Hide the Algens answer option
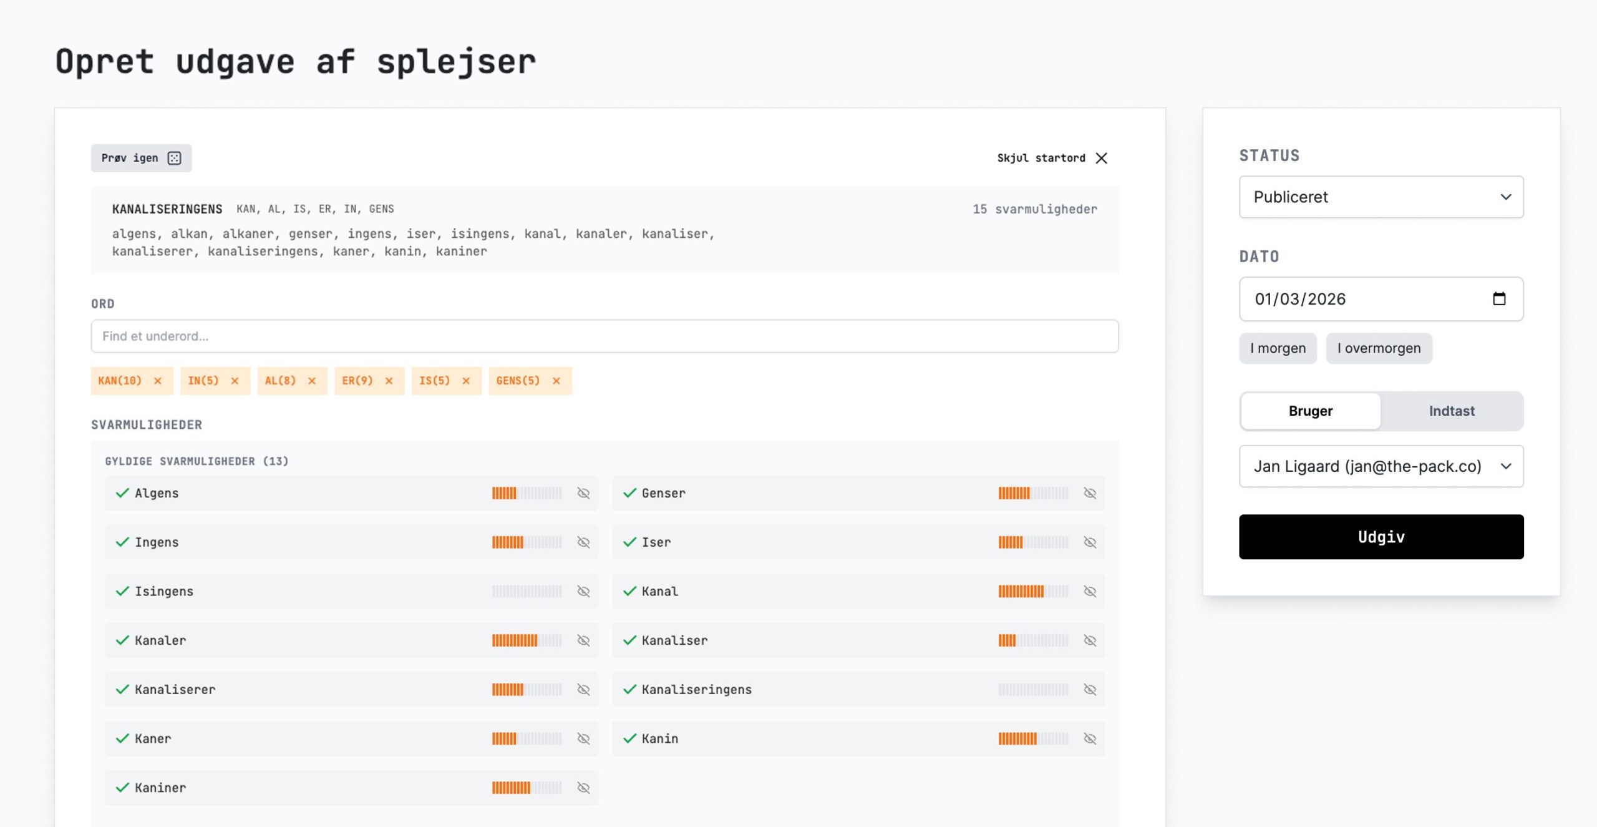The image size is (1597, 827). [583, 493]
